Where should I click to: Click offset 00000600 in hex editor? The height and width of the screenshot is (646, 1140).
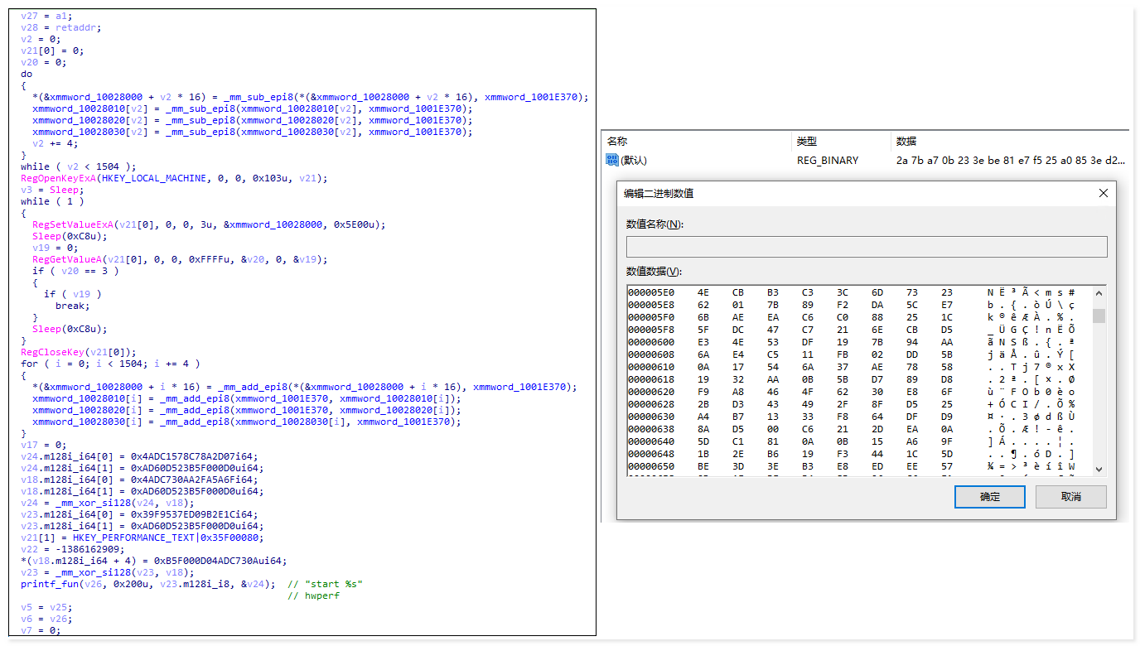651,340
